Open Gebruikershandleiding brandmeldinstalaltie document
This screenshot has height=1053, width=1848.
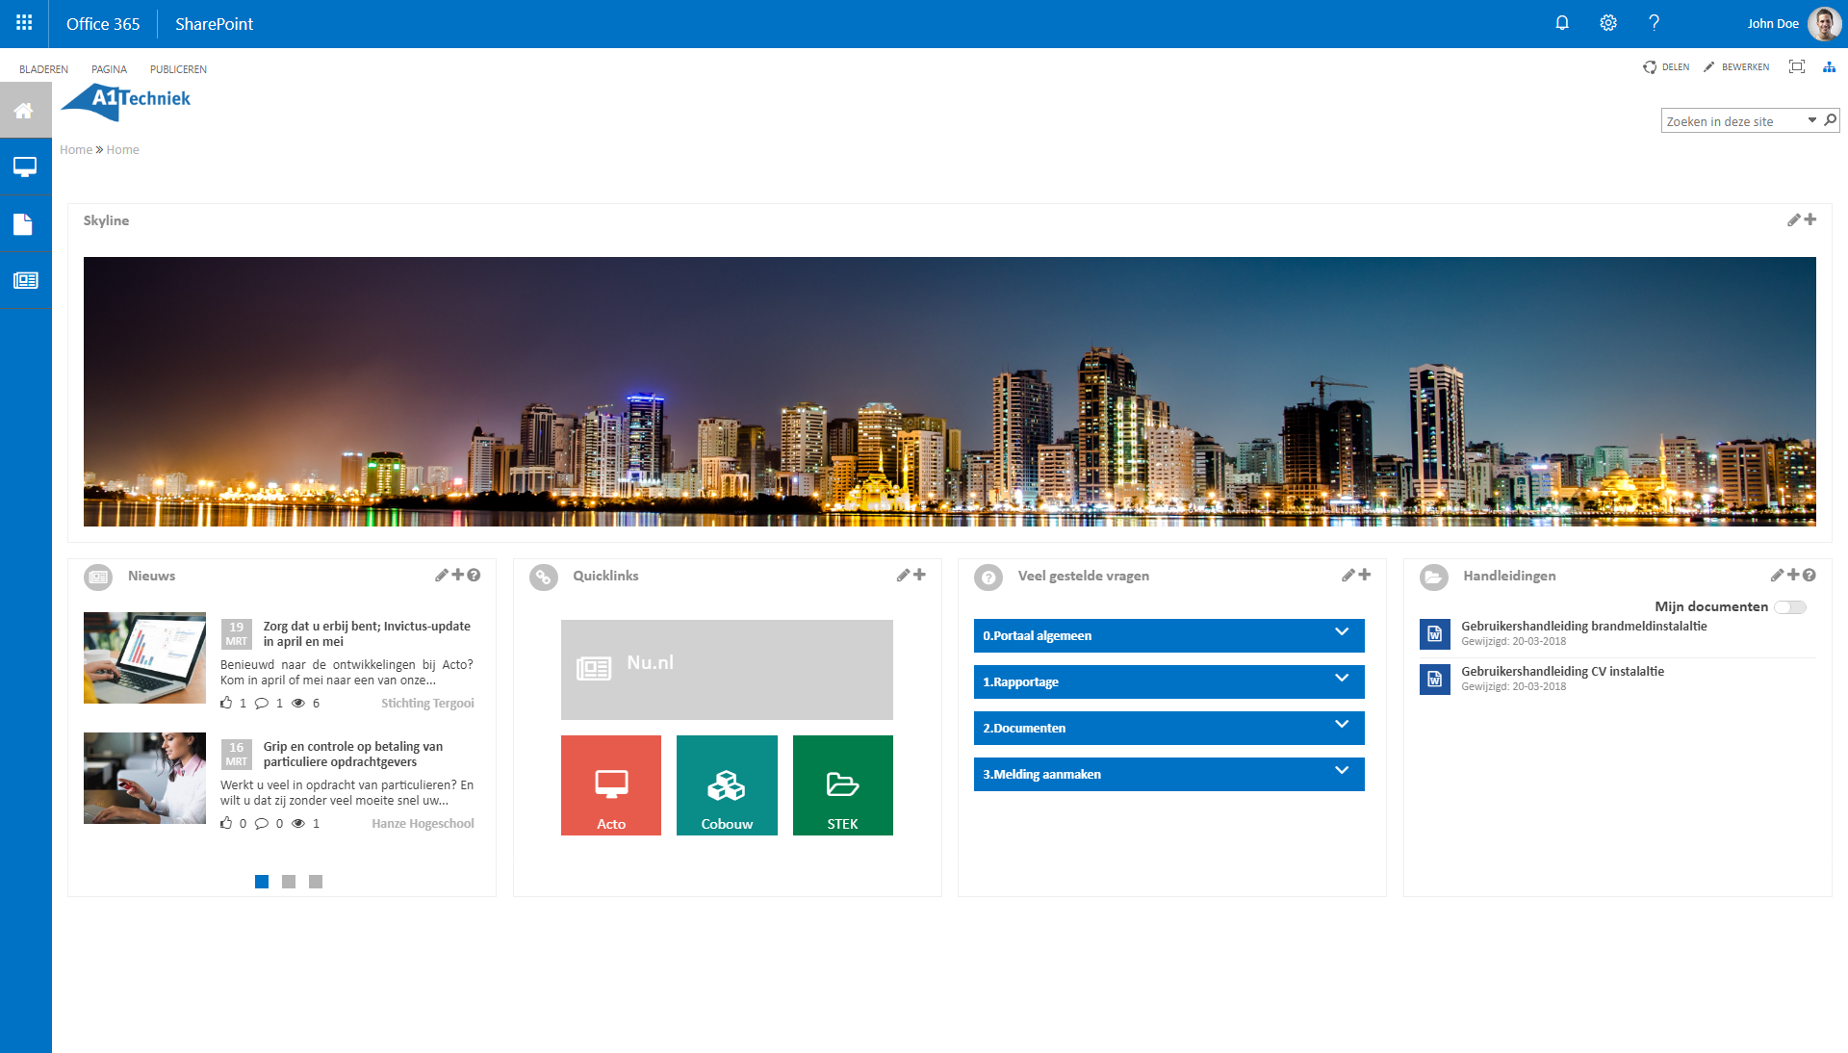click(1583, 627)
